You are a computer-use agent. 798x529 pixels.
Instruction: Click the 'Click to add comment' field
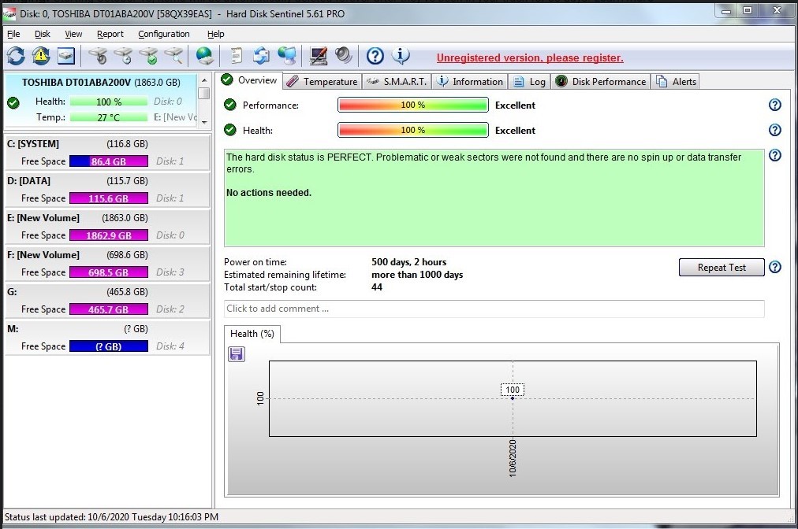click(494, 309)
